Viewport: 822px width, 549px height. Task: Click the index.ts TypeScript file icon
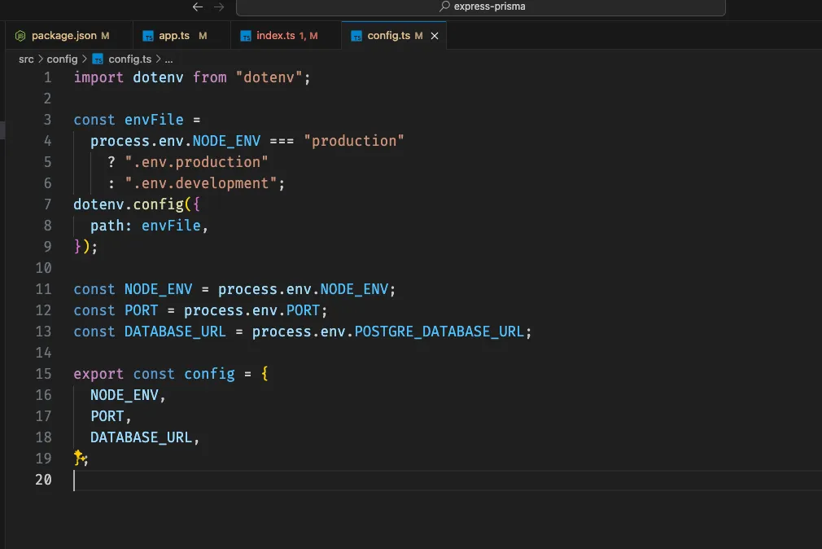click(246, 36)
